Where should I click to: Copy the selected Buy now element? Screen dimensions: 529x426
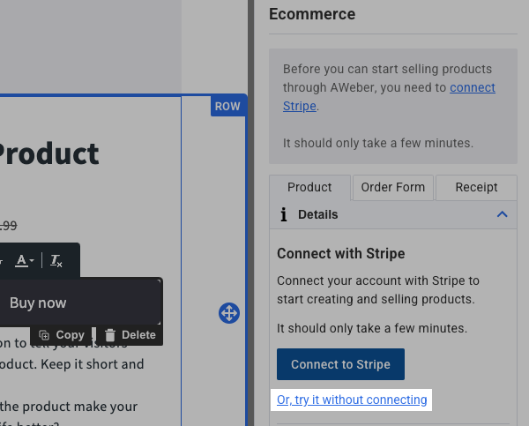[62, 335]
